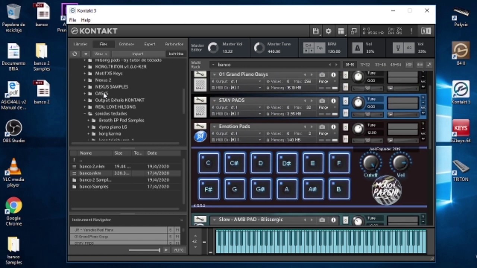Screen dimensions: 477x268
Task: Mute the 01 Grand Piano Oasys instrument
Action: point(345,87)
